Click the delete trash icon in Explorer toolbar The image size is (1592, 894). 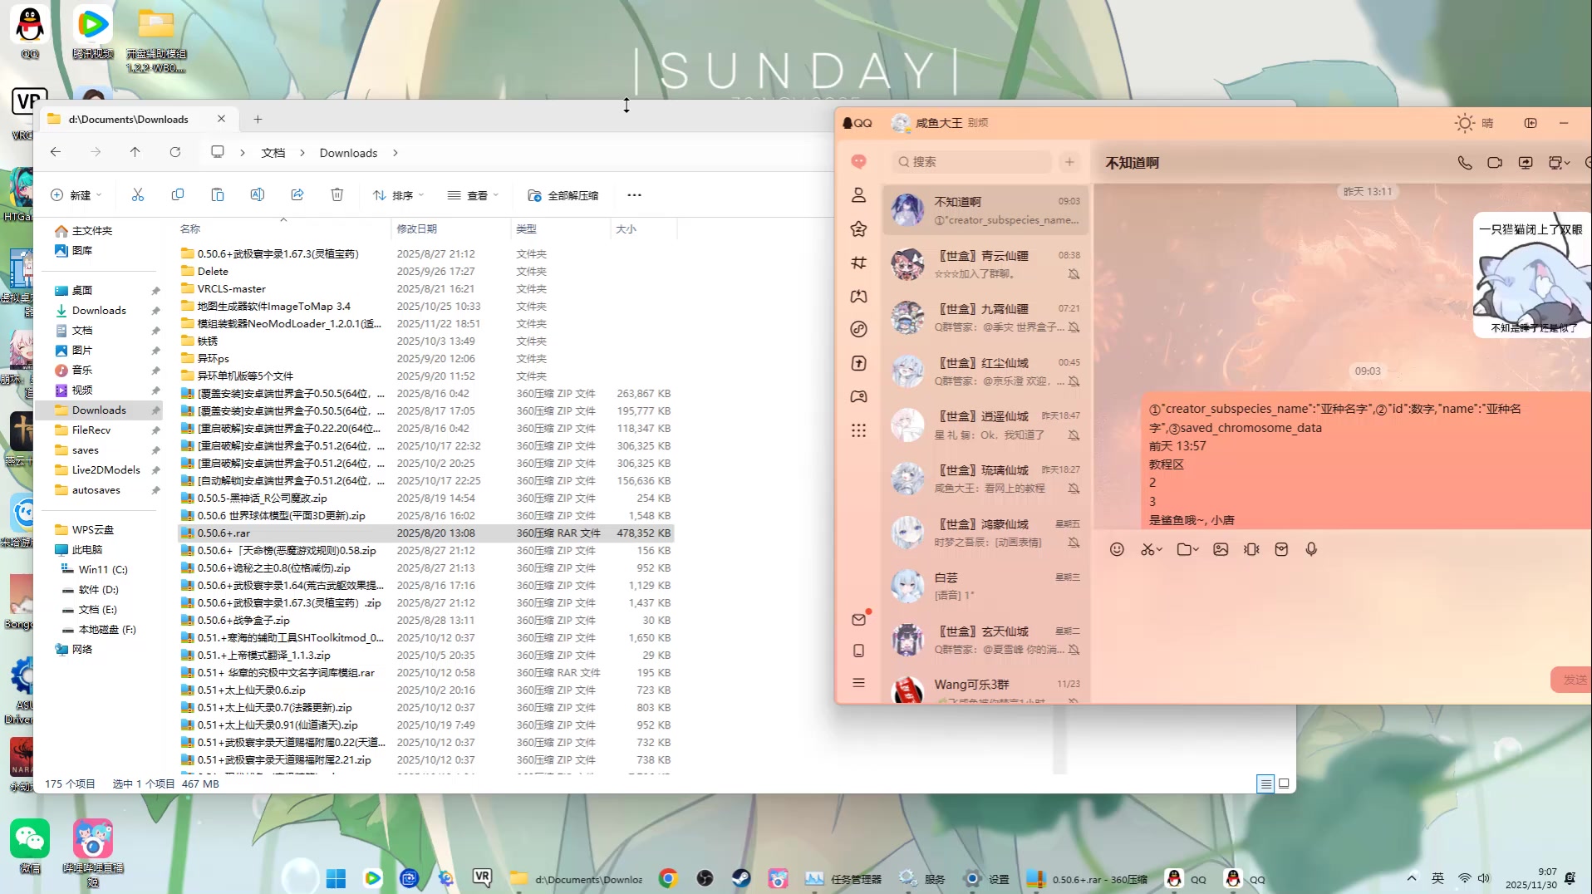pyautogui.click(x=337, y=195)
